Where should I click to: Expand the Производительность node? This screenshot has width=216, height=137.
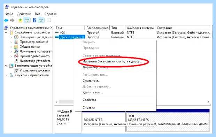tap(11, 56)
